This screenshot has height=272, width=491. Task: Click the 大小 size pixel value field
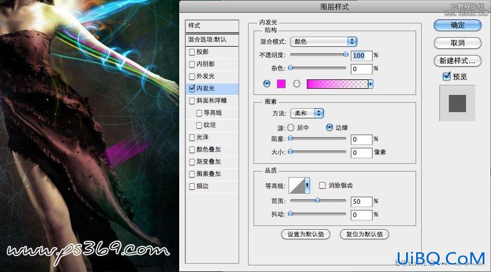coord(361,153)
